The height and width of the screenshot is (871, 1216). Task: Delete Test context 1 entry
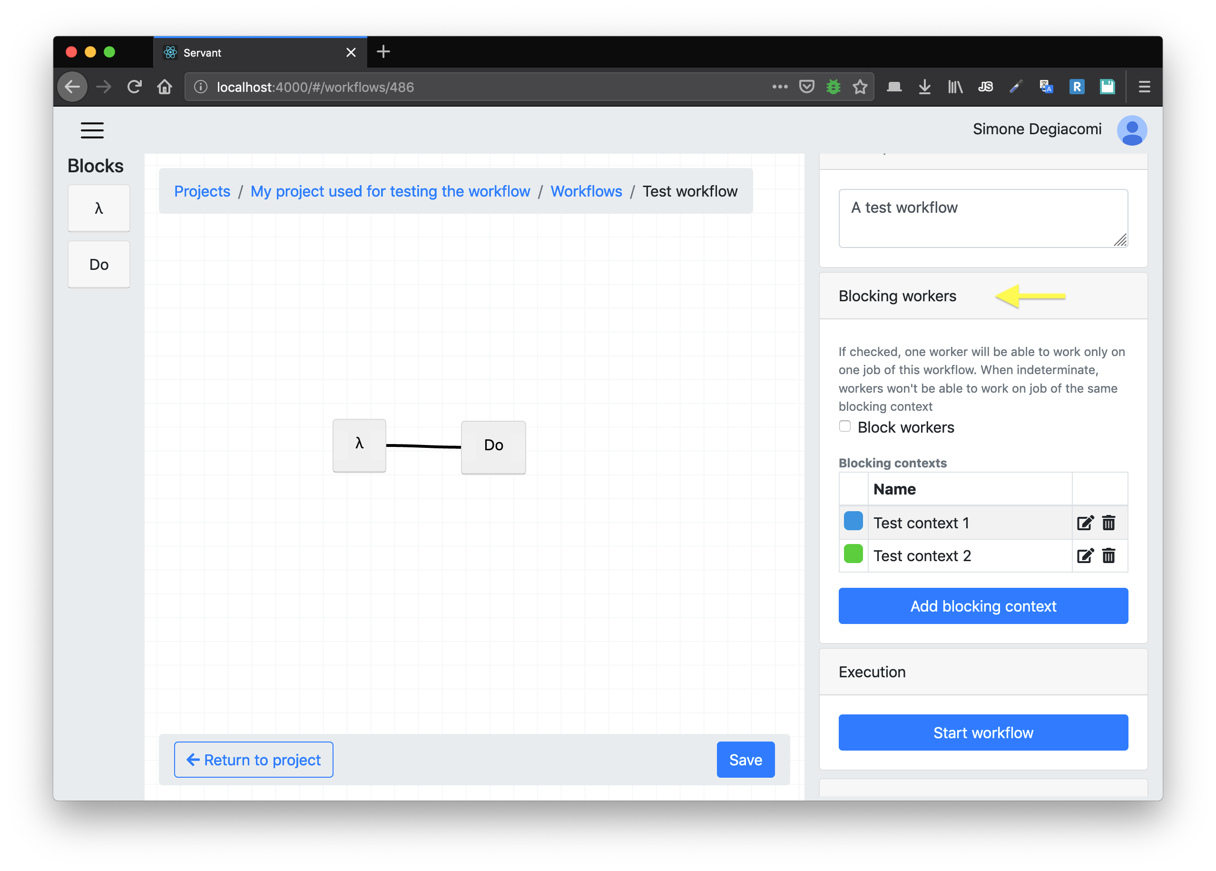[x=1108, y=523]
